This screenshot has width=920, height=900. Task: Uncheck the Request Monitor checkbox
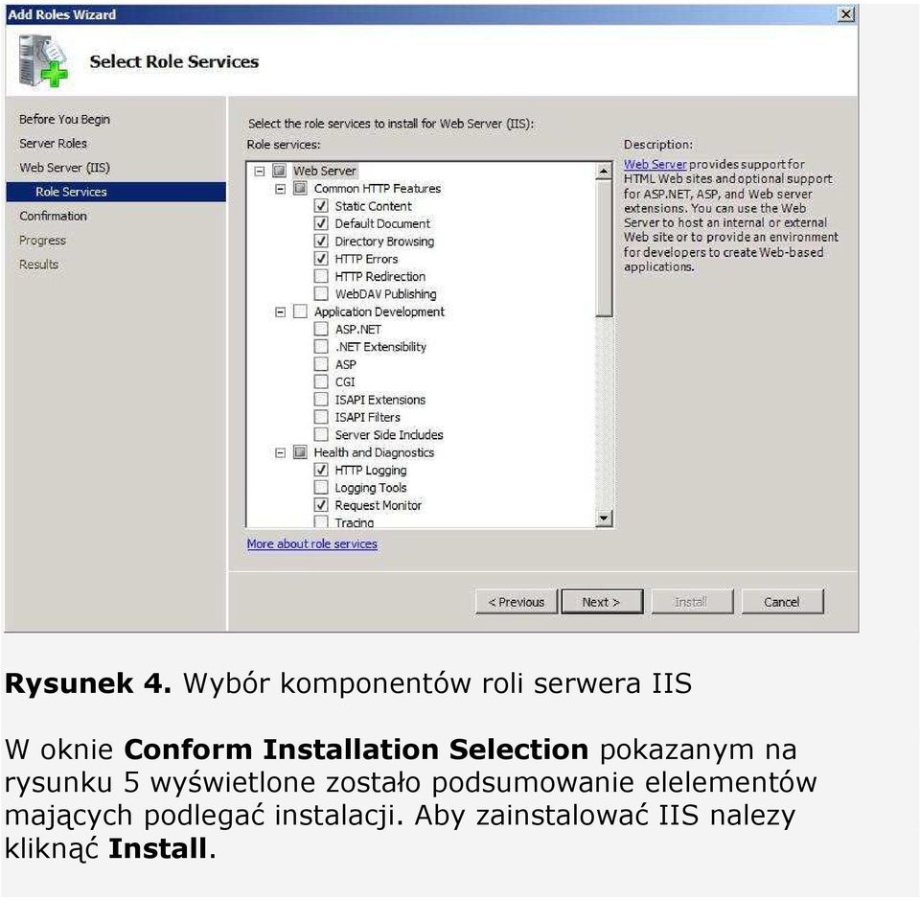321,505
